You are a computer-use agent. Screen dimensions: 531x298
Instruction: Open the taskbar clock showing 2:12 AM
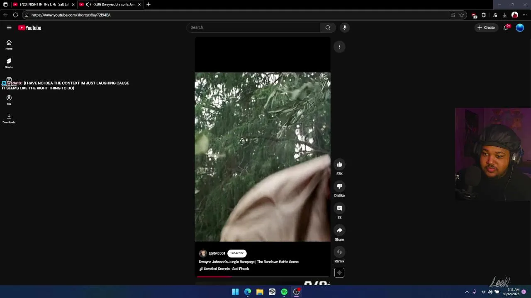(x=512, y=292)
